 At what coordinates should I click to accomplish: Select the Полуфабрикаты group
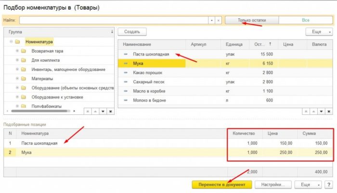pyautogui.click(x=46, y=106)
